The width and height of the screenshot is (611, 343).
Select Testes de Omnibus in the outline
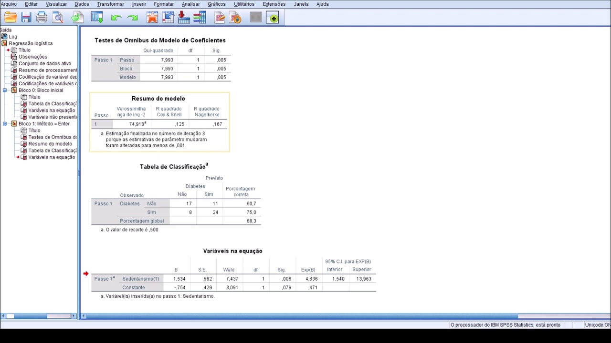(x=52, y=137)
